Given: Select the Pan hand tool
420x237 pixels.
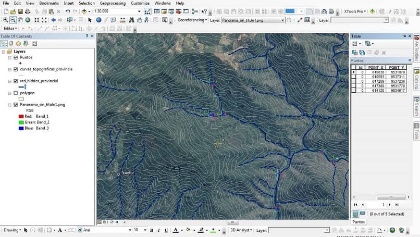Looking at the screenshot, I should point(20,20).
